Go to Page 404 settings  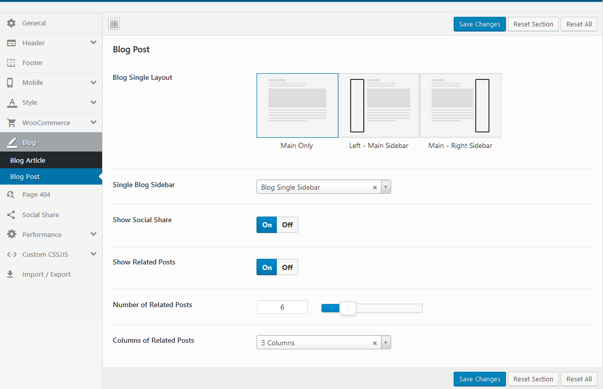point(51,195)
